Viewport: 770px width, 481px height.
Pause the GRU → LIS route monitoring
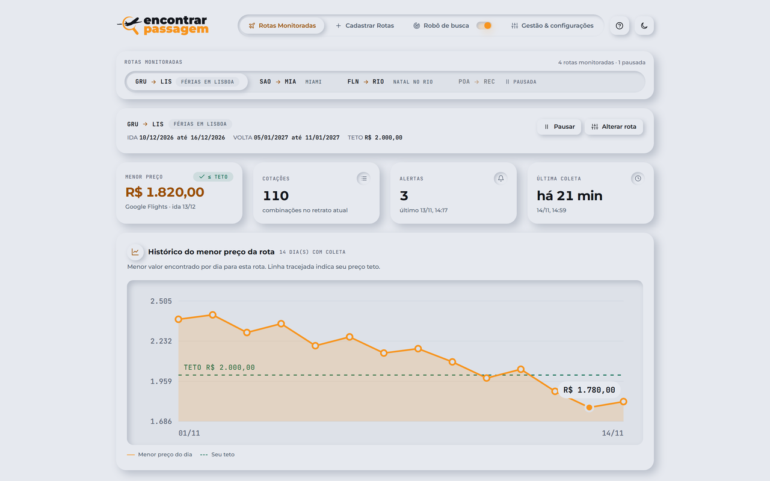[559, 127]
